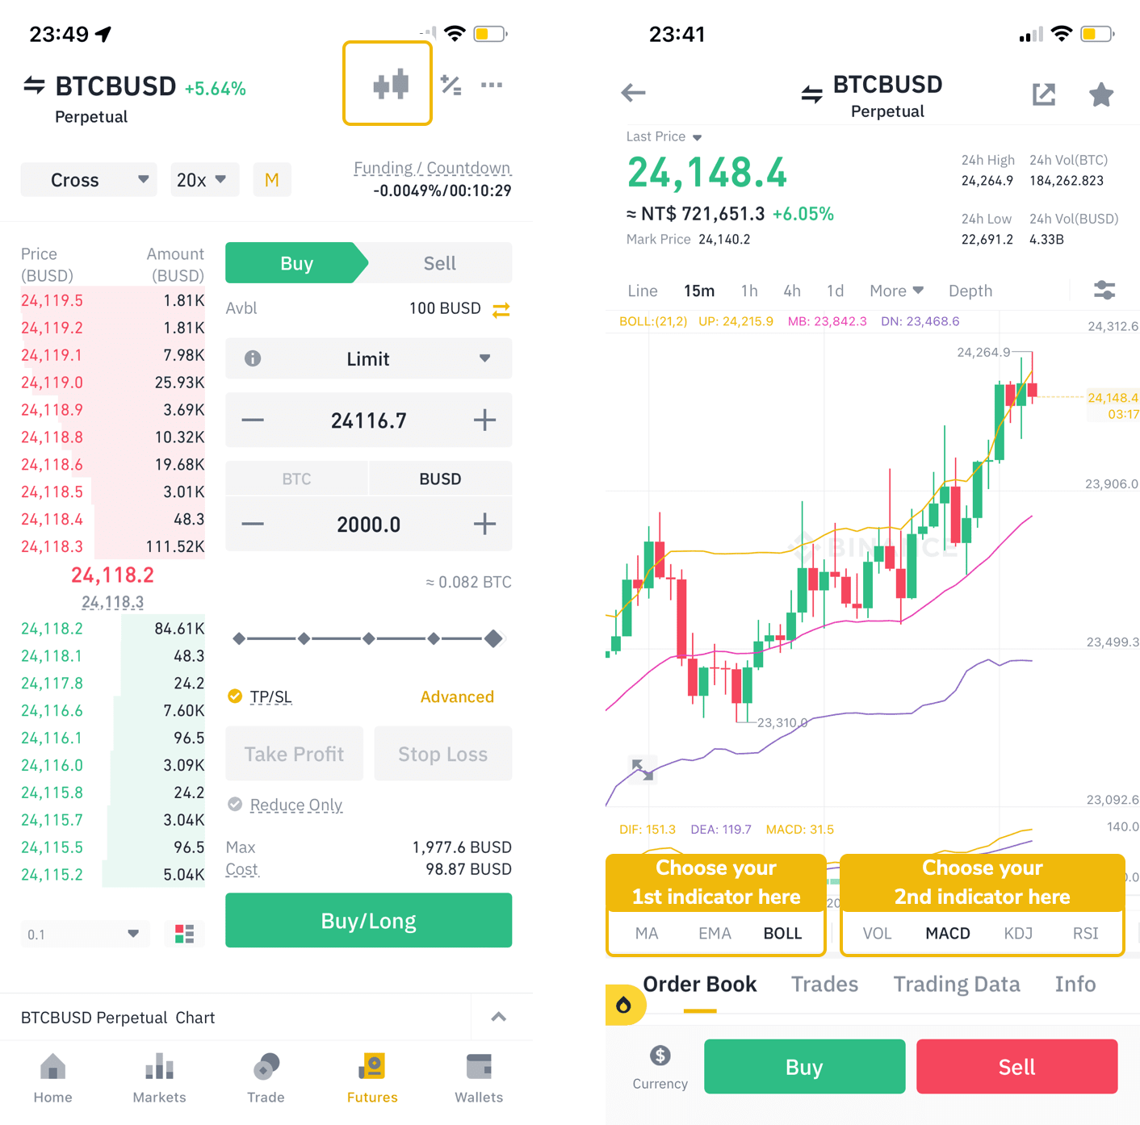Tap the end handle of the amount slider
The image size is (1140, 1125).
point(493,638)
